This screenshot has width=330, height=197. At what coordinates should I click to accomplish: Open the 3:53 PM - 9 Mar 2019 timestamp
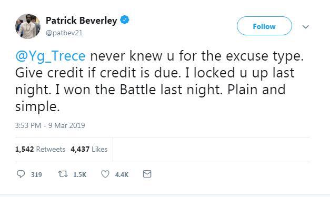point(50,125)
